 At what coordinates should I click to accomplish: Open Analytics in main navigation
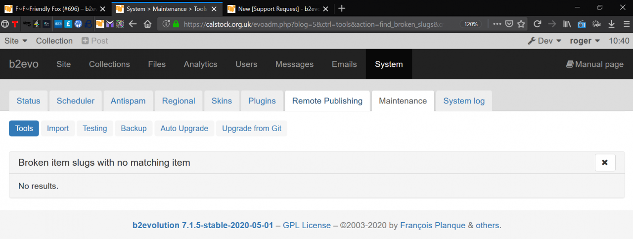click(200, 64)
